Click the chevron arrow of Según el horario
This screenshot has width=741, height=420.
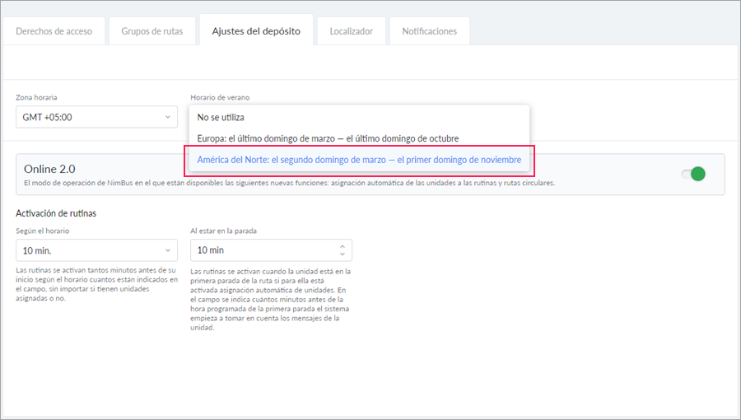coord(168,250)
